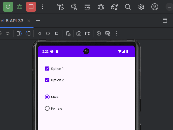Image resolution: width=173 pixels, height=130 pixels.
Task: Open the user account profile icon
Action: (x=155, y=7)
